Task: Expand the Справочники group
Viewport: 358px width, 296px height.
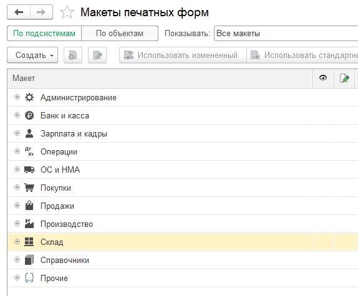Action: [x=17, y=259]
